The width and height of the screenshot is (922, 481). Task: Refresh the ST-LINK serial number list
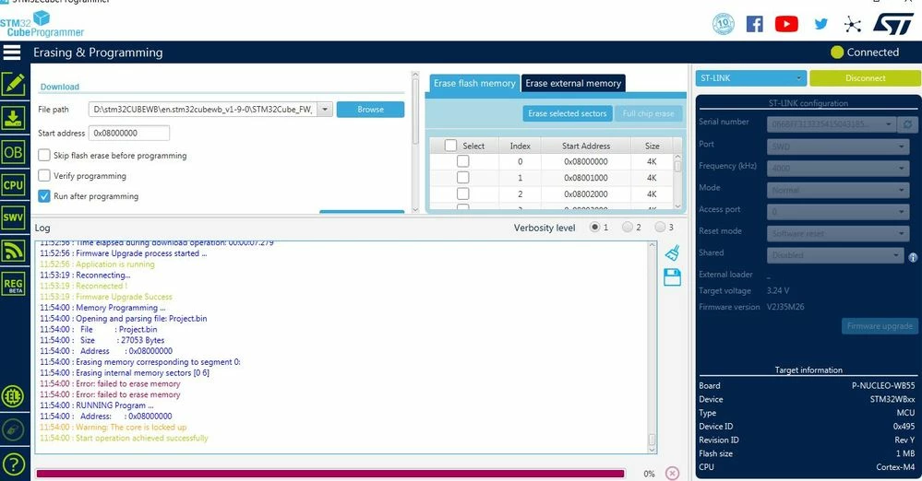pos(908,124)
